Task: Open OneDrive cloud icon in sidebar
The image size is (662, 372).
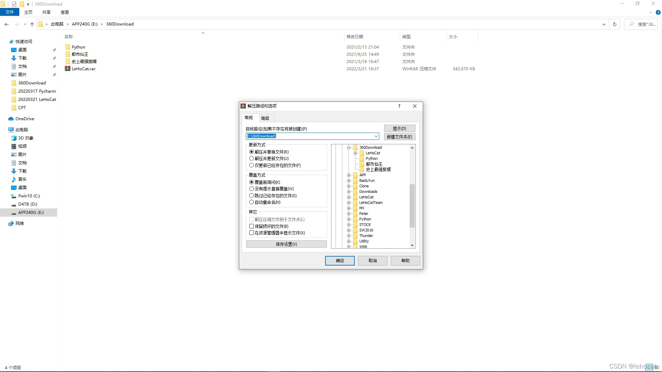Action: point(11,119)
